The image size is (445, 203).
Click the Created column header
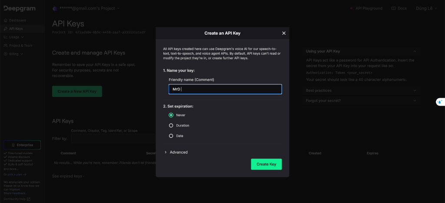[315, 153]
